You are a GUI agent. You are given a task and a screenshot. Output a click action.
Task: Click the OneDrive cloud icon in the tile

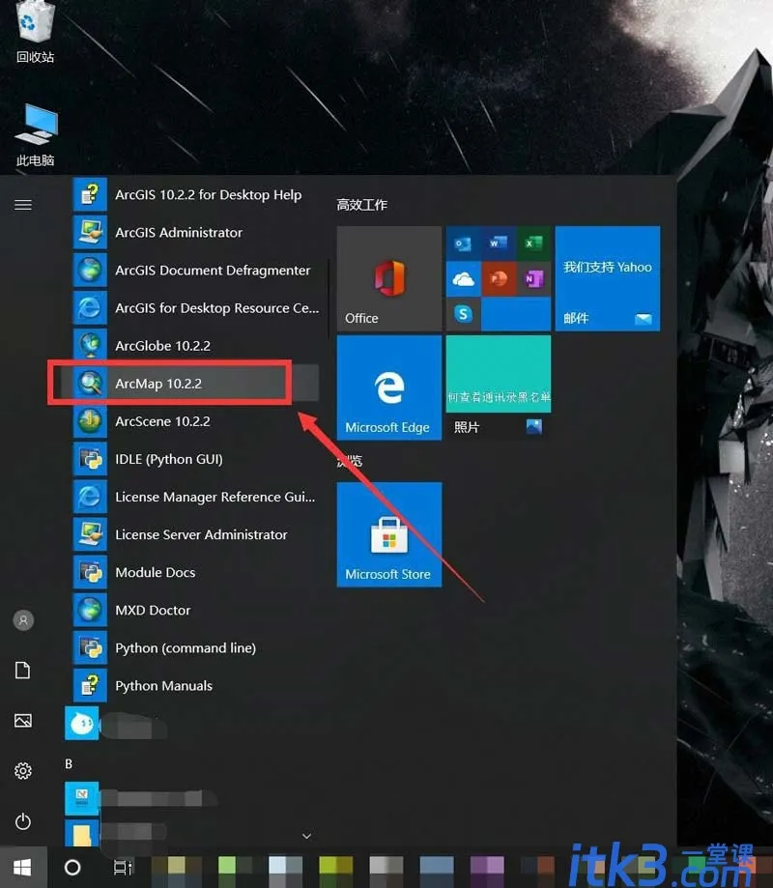pyautogui.click(x=463, y=278)
